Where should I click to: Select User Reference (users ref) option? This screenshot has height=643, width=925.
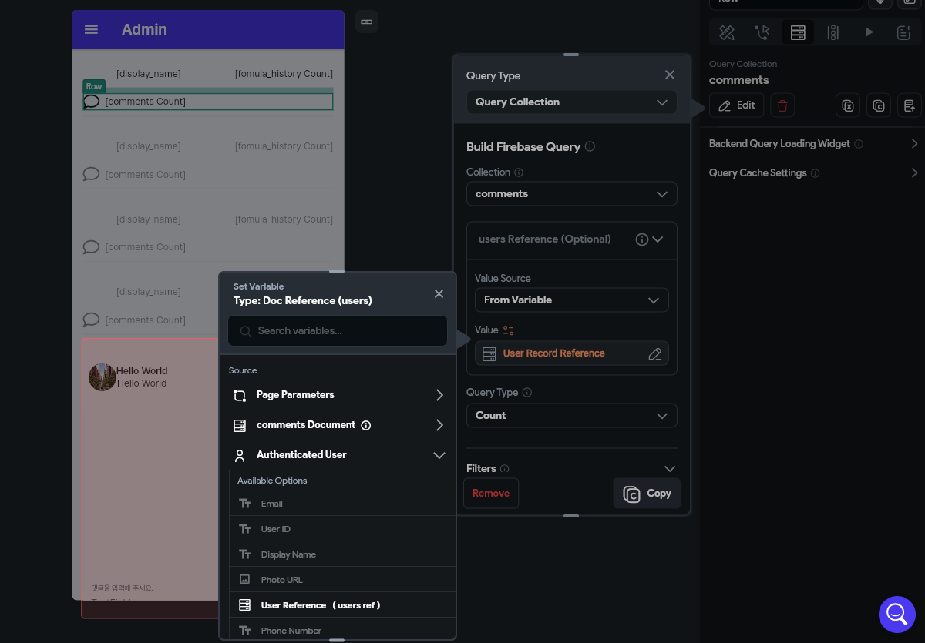click(x=342, y=605)
